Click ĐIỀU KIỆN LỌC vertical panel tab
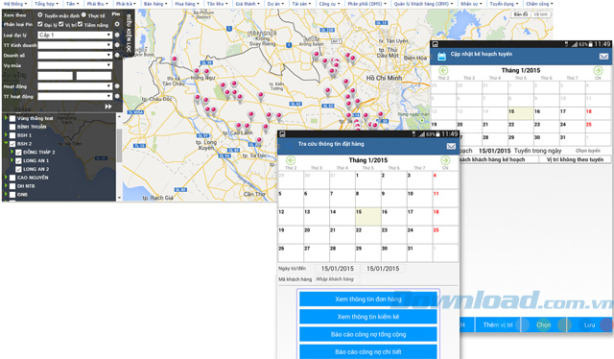 129,34
